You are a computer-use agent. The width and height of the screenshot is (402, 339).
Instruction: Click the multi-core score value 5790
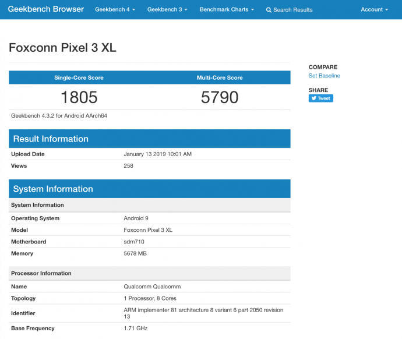220,97
